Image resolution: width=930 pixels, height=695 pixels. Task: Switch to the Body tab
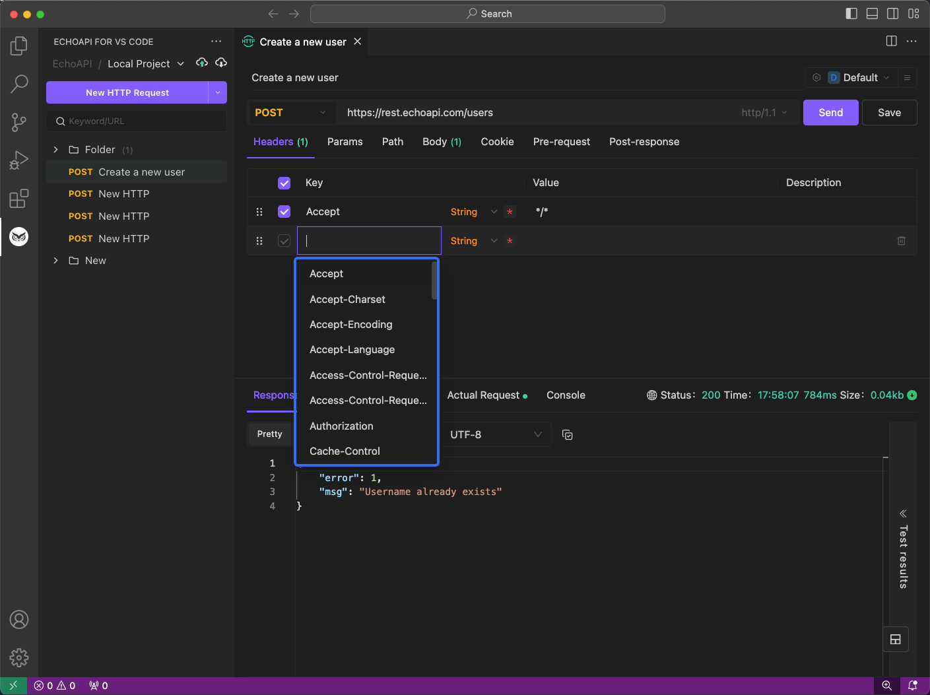click(x=442, y=141)
